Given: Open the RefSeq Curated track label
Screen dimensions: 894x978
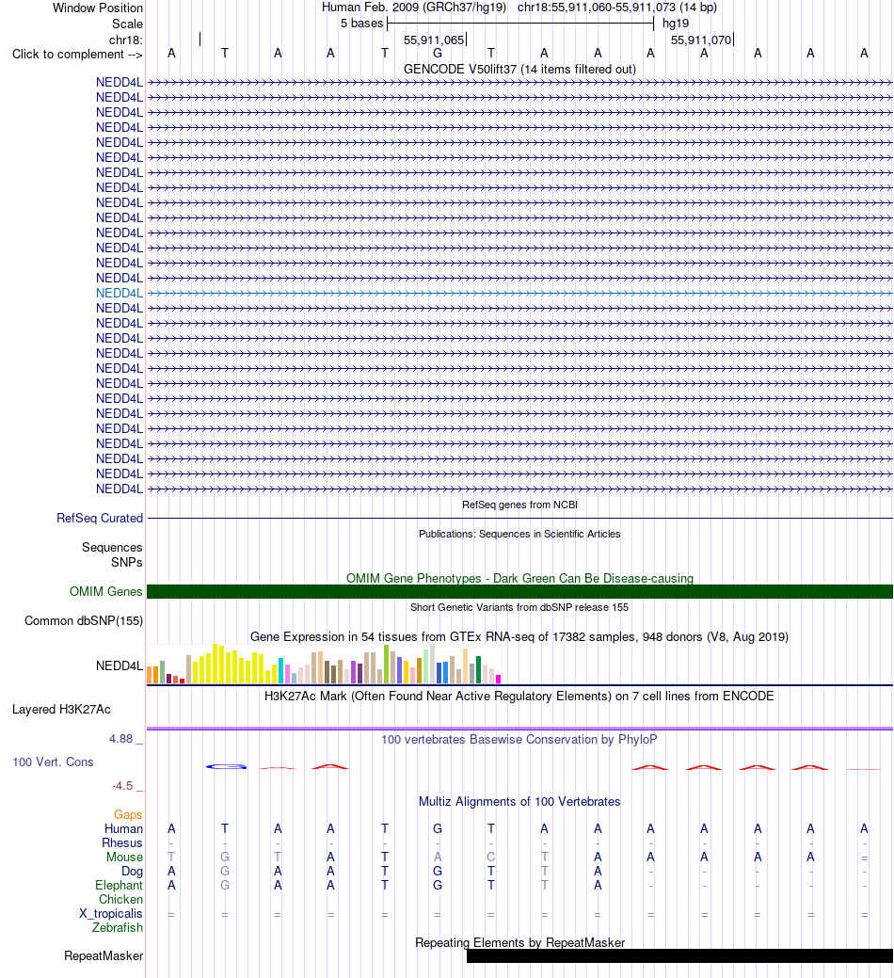Looking at the screenshot, I should coord(100,519).
